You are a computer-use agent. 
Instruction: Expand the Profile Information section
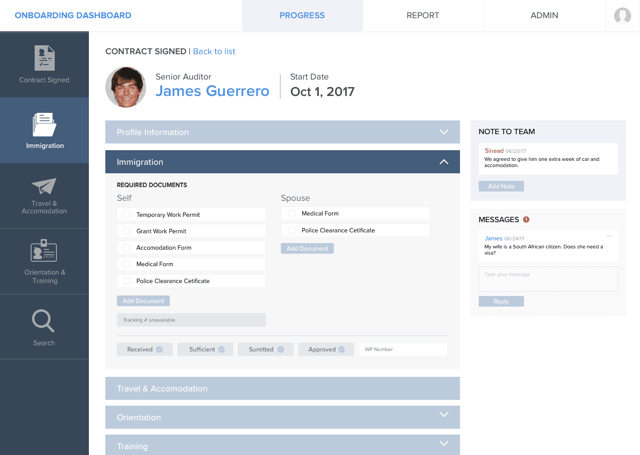(x=444, y=132)
